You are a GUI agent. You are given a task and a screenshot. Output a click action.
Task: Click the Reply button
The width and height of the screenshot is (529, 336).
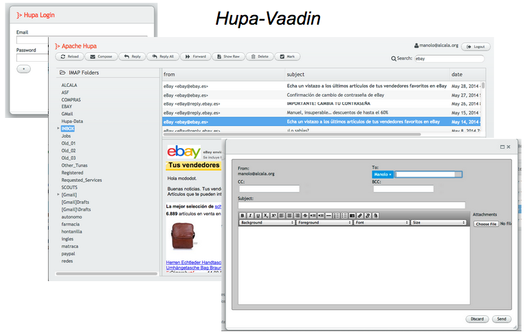(x=132, y=57)
